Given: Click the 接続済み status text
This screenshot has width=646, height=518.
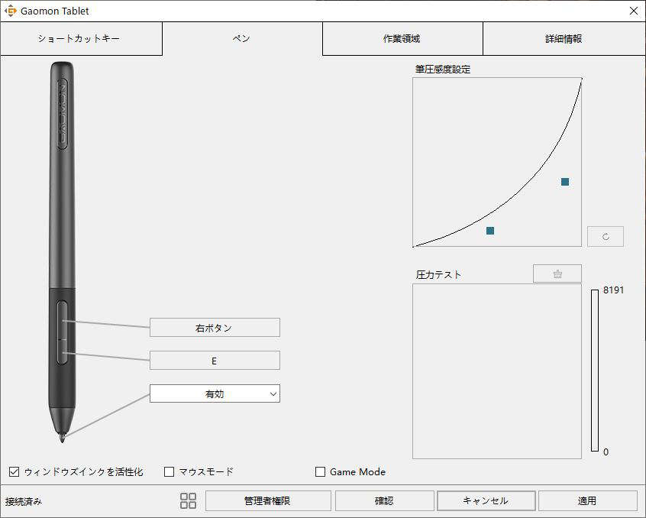Looking at the screenshot, I should 24,501.
